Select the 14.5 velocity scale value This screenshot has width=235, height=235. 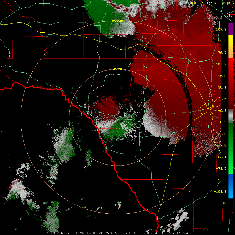222,99
